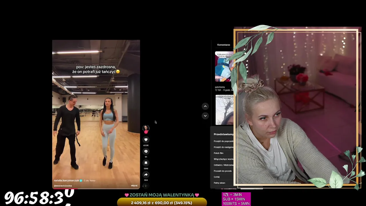
Task: Open the @wojciech.kucina mention
Action: (63, 186)
